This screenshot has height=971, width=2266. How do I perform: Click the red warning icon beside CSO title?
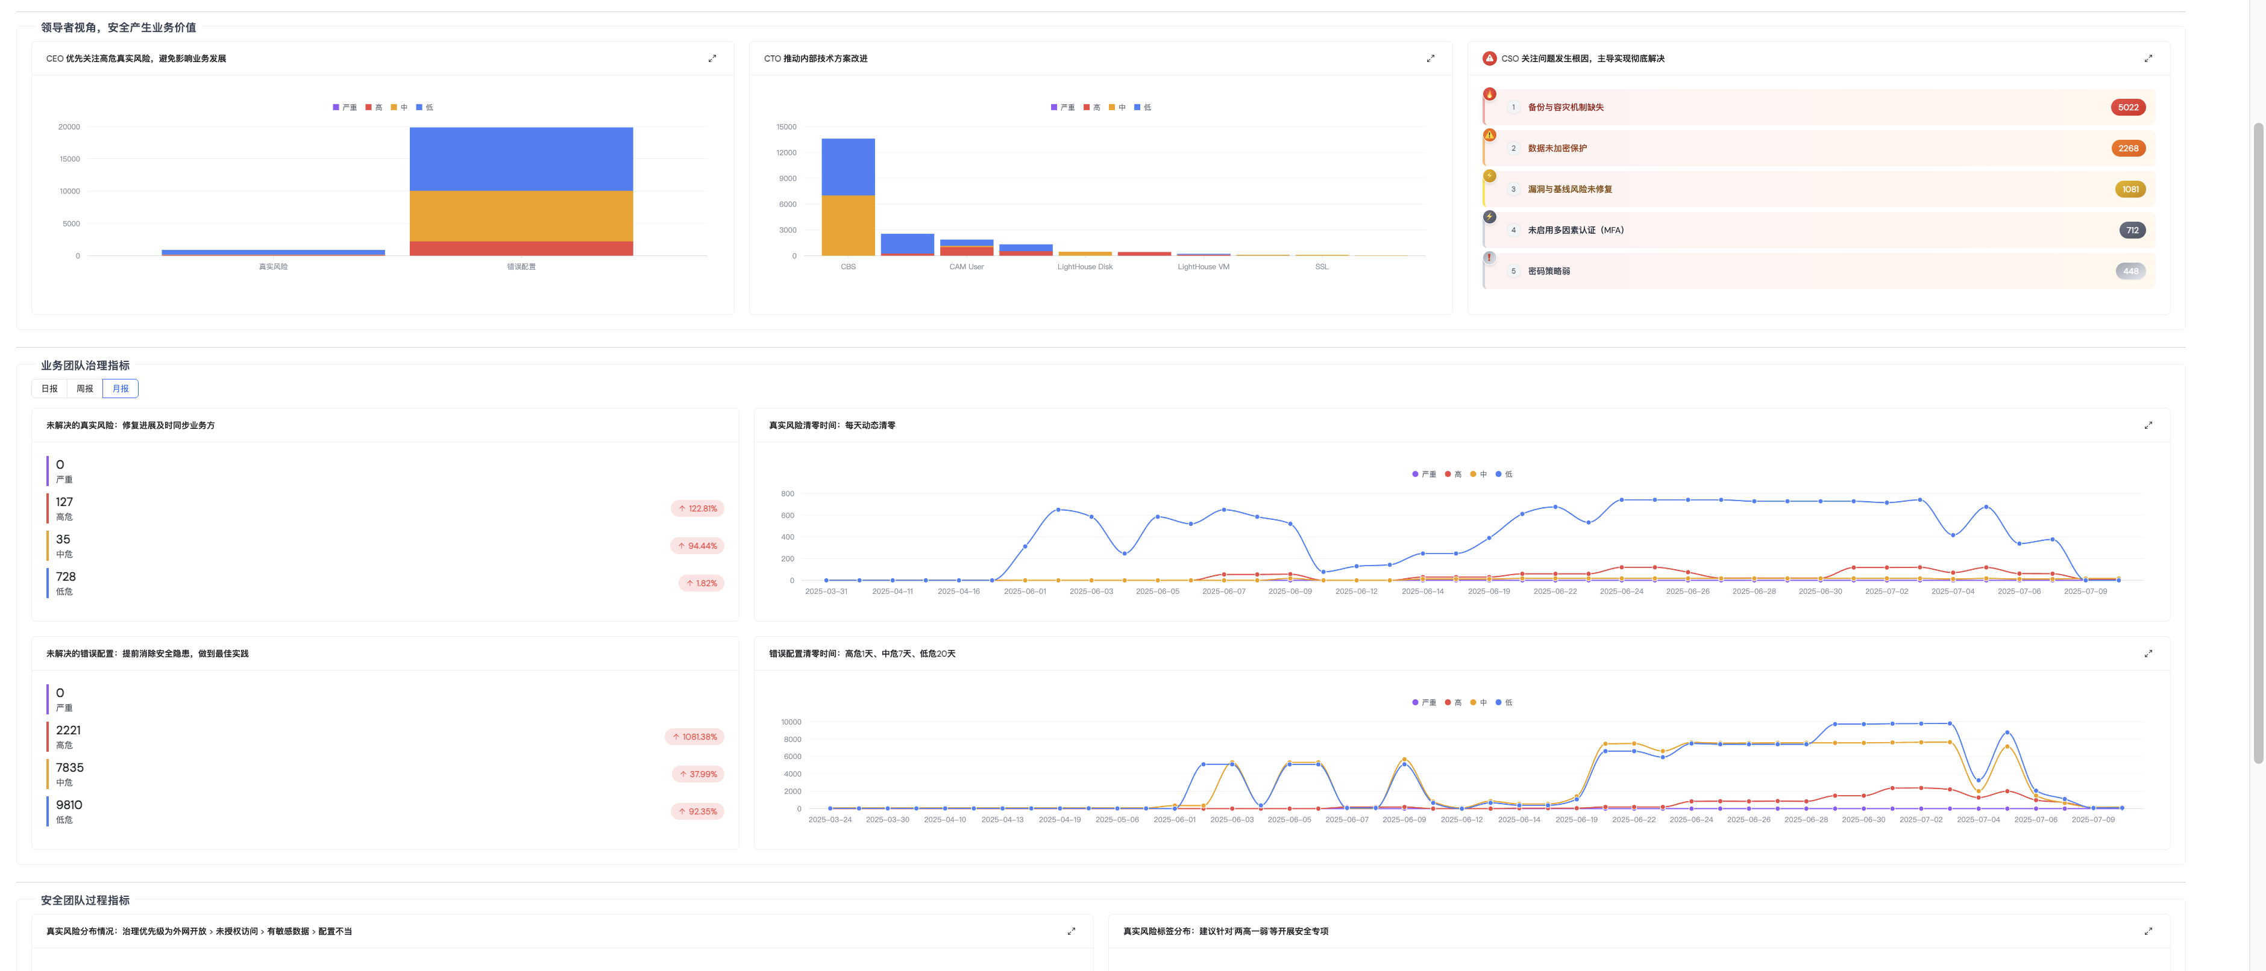pos(1489,59)
